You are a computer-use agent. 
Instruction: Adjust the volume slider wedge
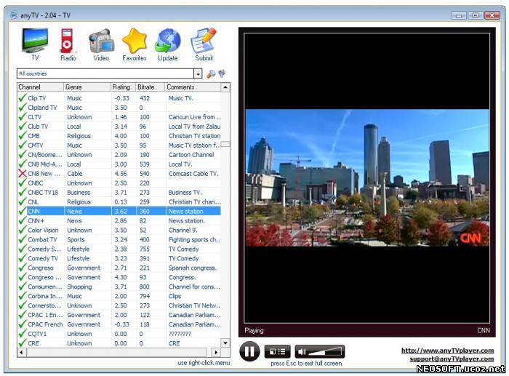tap(324, 351)
